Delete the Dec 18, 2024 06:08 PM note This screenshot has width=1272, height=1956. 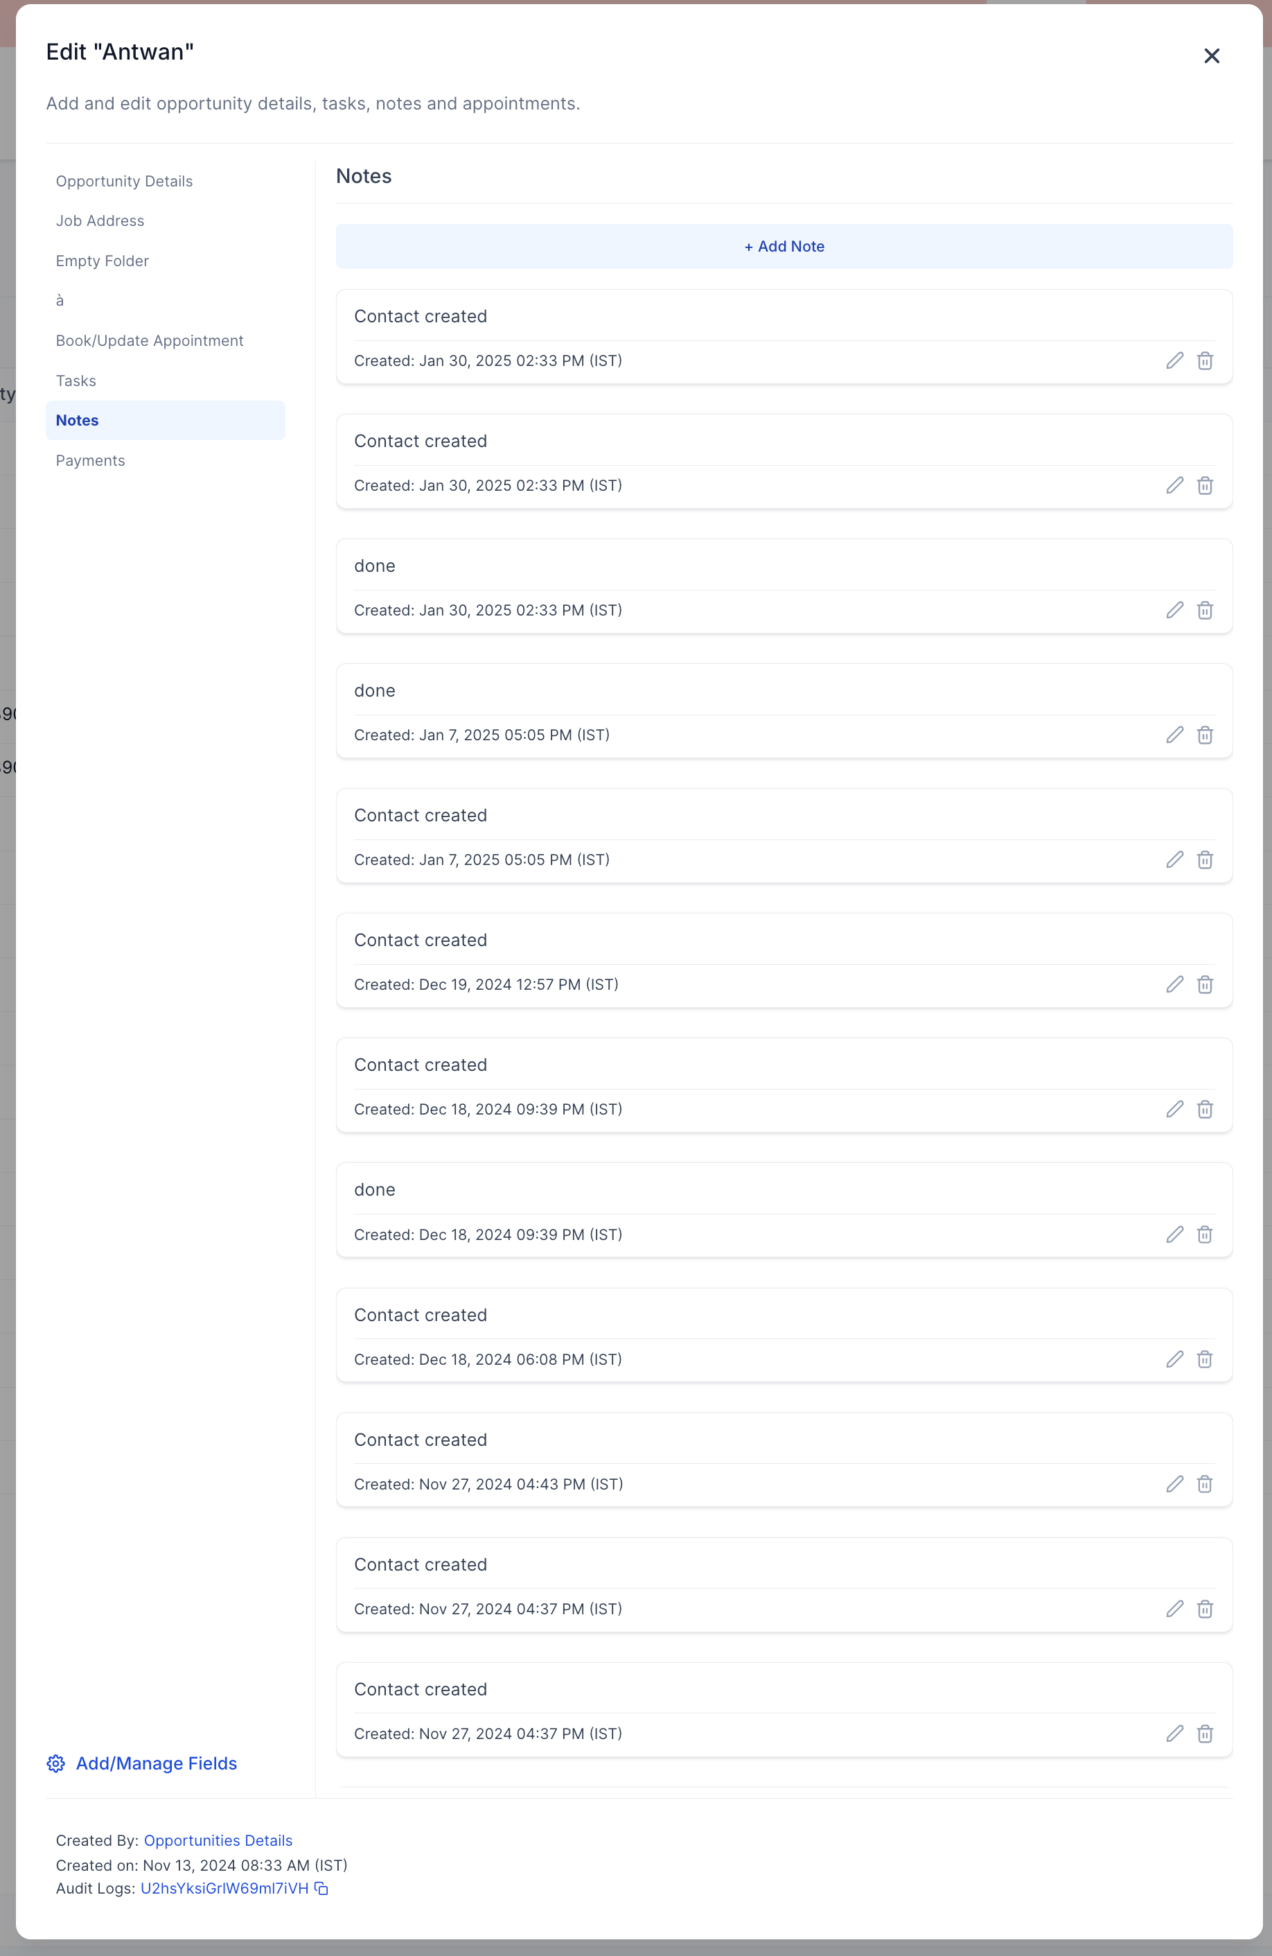(1205, 1359)
